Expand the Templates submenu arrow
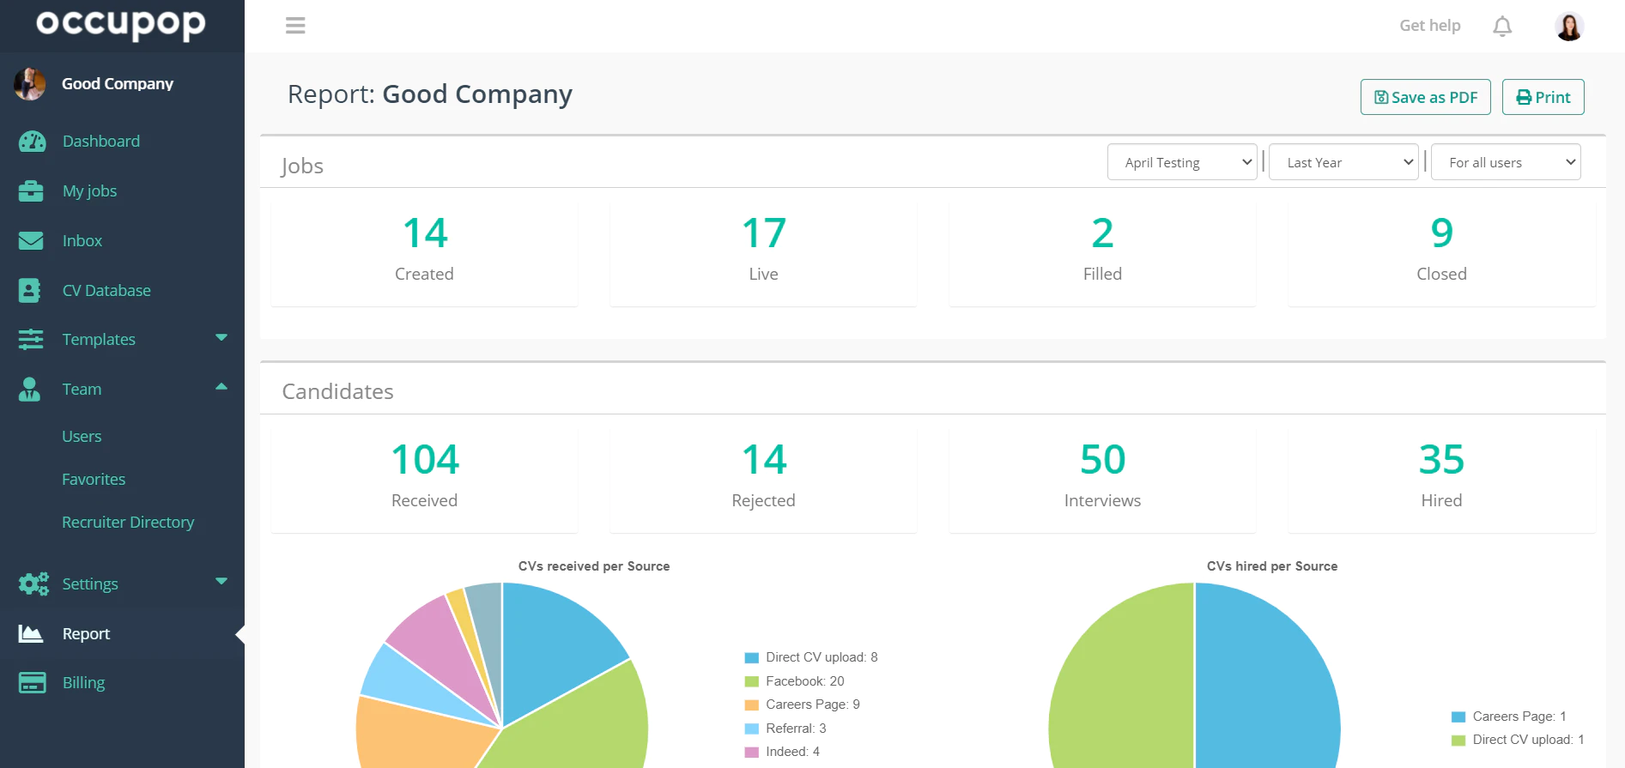The width and height of the screenshot is (1625, 768). tap(221, 338)
